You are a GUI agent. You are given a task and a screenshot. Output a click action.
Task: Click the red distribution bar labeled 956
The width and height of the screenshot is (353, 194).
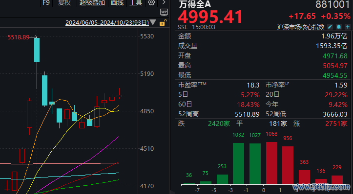point(288,165)
